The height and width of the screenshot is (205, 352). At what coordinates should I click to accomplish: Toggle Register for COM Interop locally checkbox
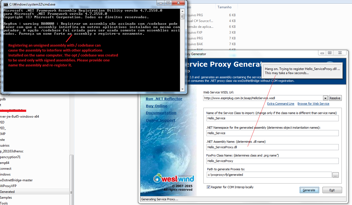(208, 187)
